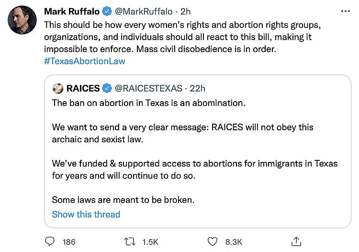The height and width of the screenshot is (252, 359).
Task: Click the RAICES rainbow avatar icon
Action: coord(57,88)
